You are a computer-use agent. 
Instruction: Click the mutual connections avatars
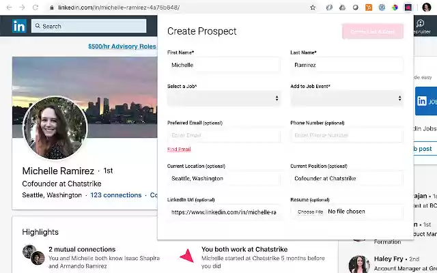pyautogui.click(x=33, y=255)
